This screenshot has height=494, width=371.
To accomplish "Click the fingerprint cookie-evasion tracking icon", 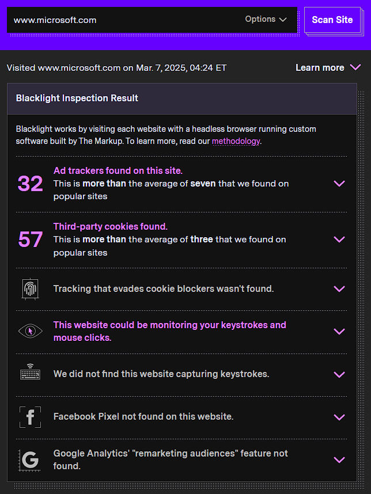I will click(30, 288).
